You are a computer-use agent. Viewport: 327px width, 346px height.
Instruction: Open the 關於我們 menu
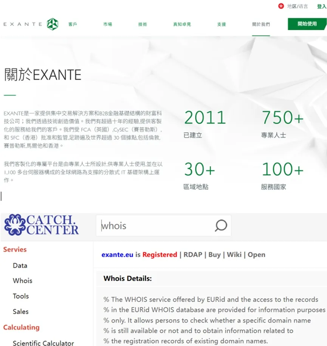click(261, 24)
